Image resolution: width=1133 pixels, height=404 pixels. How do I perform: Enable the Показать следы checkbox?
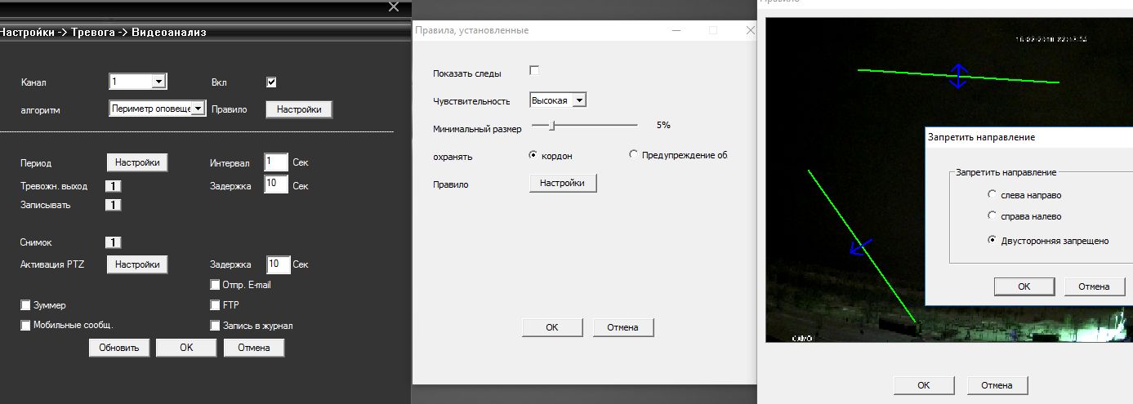pyautogui.click(x=535, y=70)
